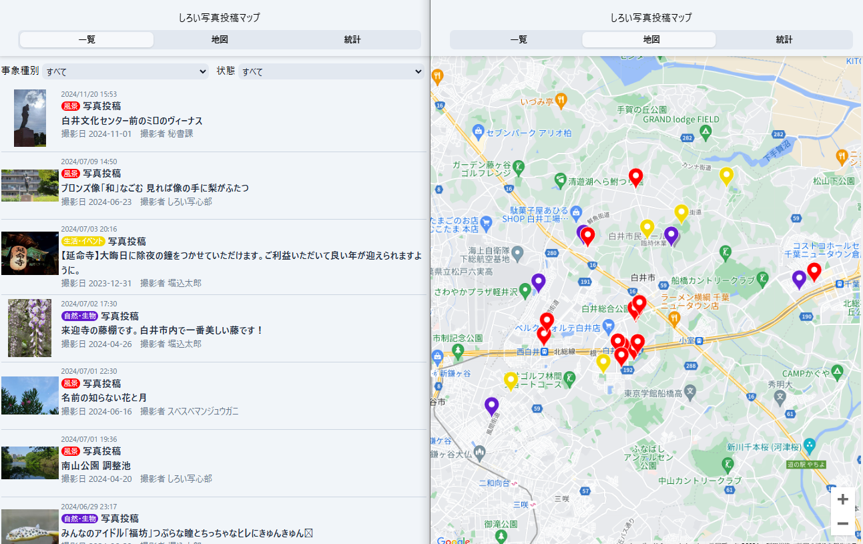Click 風景 tag on 南山公園 post

[71, 451]
